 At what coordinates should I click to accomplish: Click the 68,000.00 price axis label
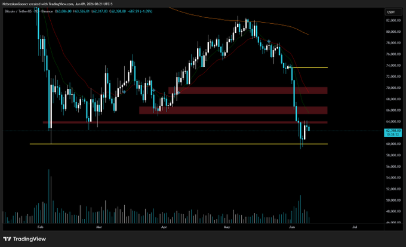point(393,99)
